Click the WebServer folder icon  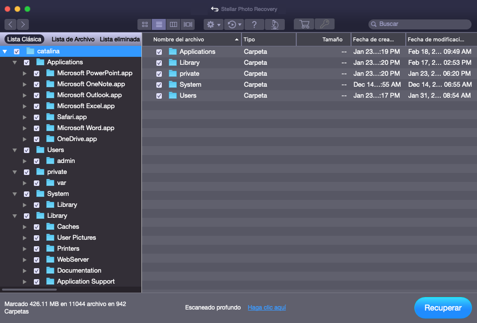point(50,259)
